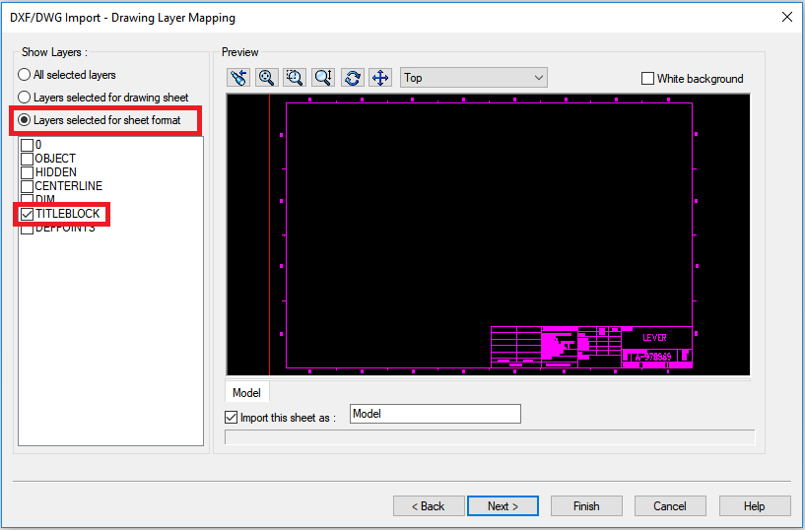Click the Preview group label
Viewport: 805px width, 530px height.
click(239, 52)
